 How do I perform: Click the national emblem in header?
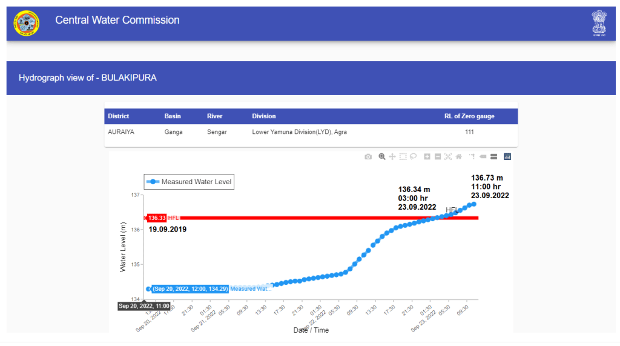pos(599,23)
